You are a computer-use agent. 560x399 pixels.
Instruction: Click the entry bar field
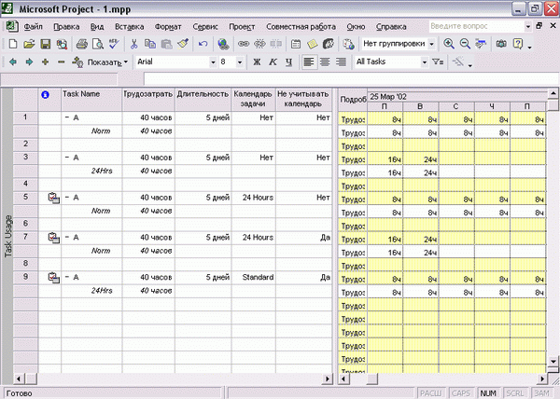click(x=351, y=79)
